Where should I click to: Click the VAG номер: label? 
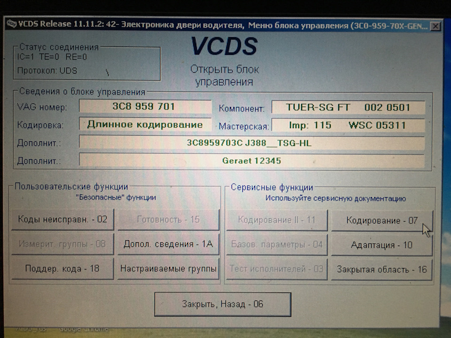[42, 107]
